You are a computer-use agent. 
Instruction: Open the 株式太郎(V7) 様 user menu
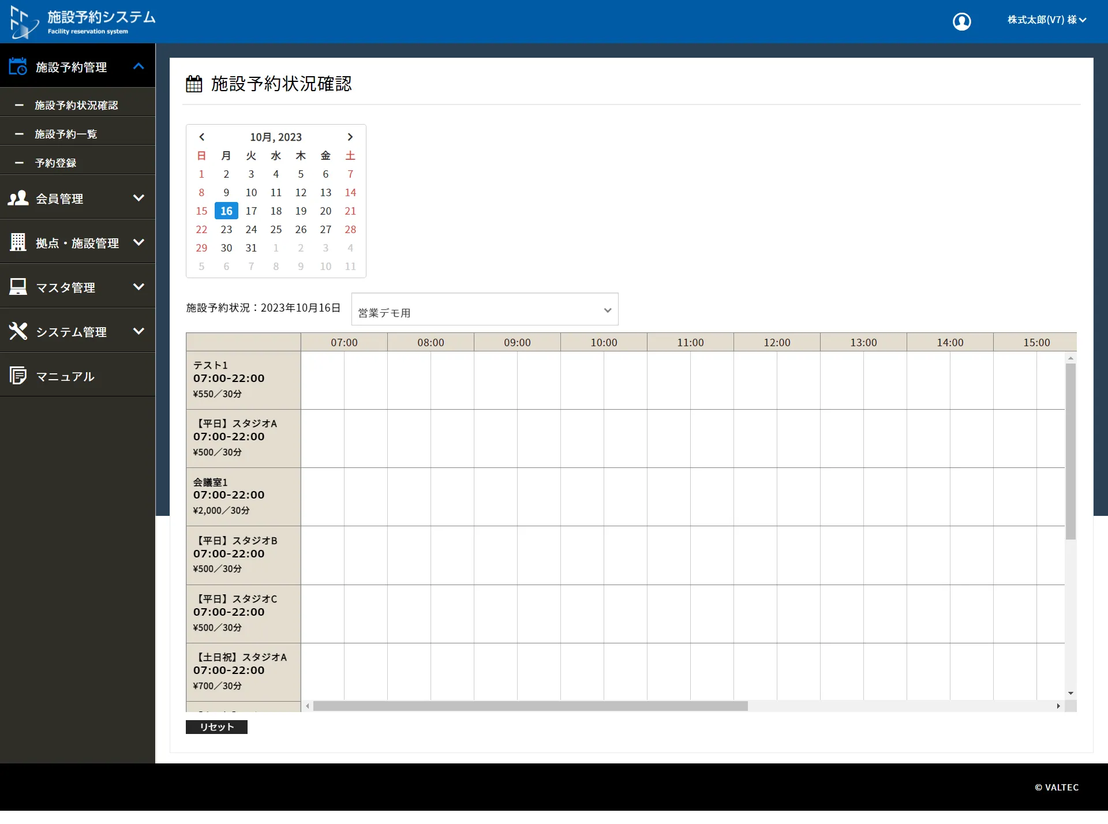coord(1047,20)
